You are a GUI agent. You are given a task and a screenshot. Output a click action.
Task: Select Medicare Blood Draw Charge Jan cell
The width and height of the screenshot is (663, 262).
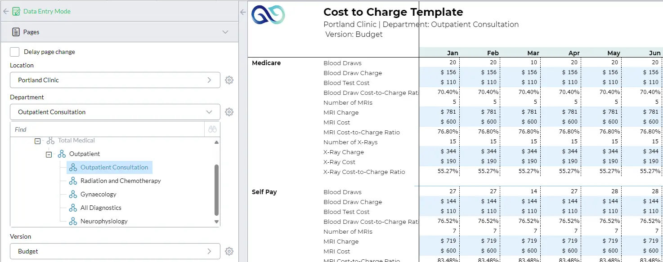[439, 72]
